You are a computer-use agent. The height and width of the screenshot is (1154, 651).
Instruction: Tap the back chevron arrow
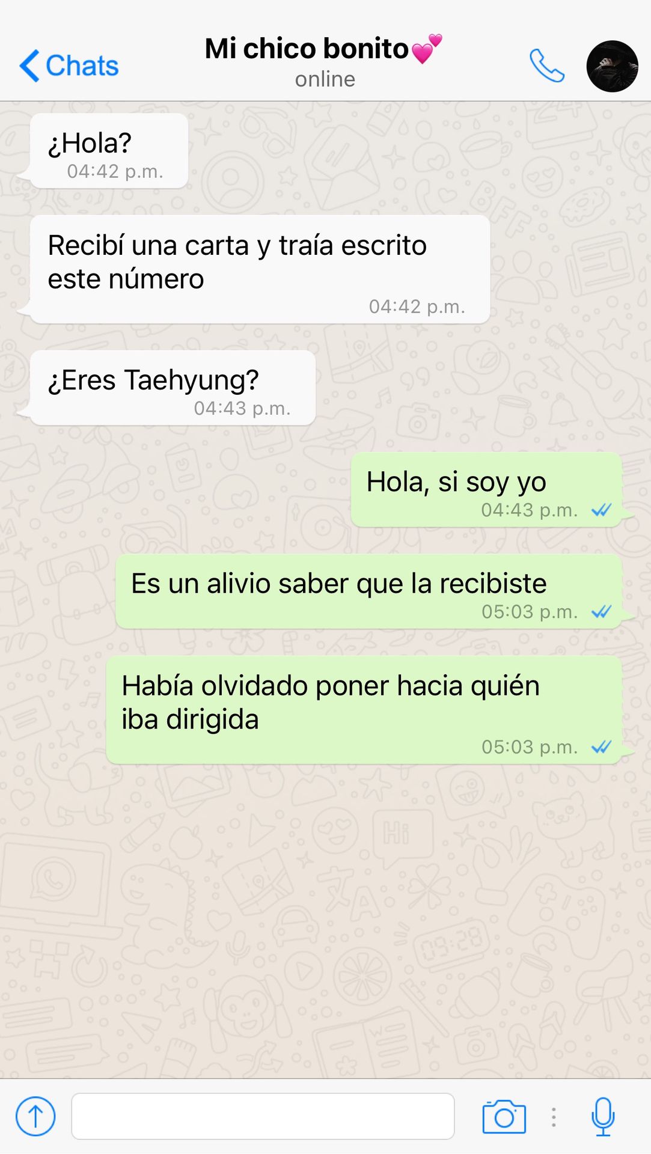coord(29,66)
